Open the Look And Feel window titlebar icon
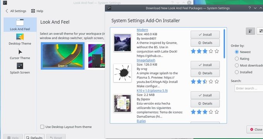The image size is (263, 139). (5, 3)
